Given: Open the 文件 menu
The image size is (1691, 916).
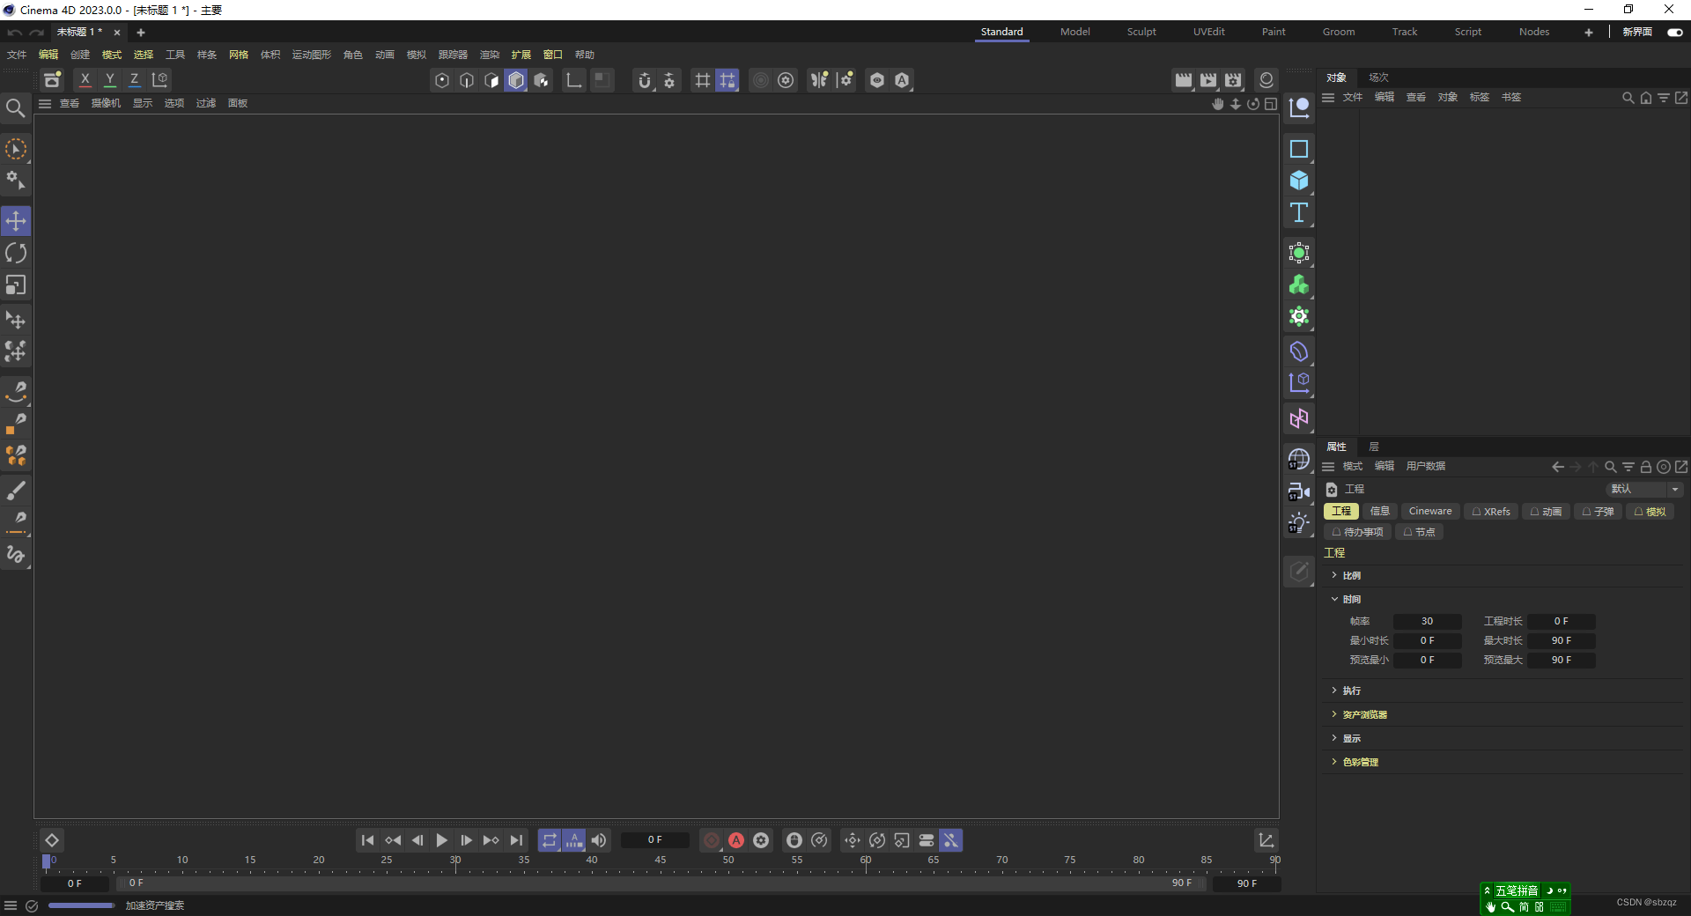Looking at the screenshot, I should click(x=17, y=55).
